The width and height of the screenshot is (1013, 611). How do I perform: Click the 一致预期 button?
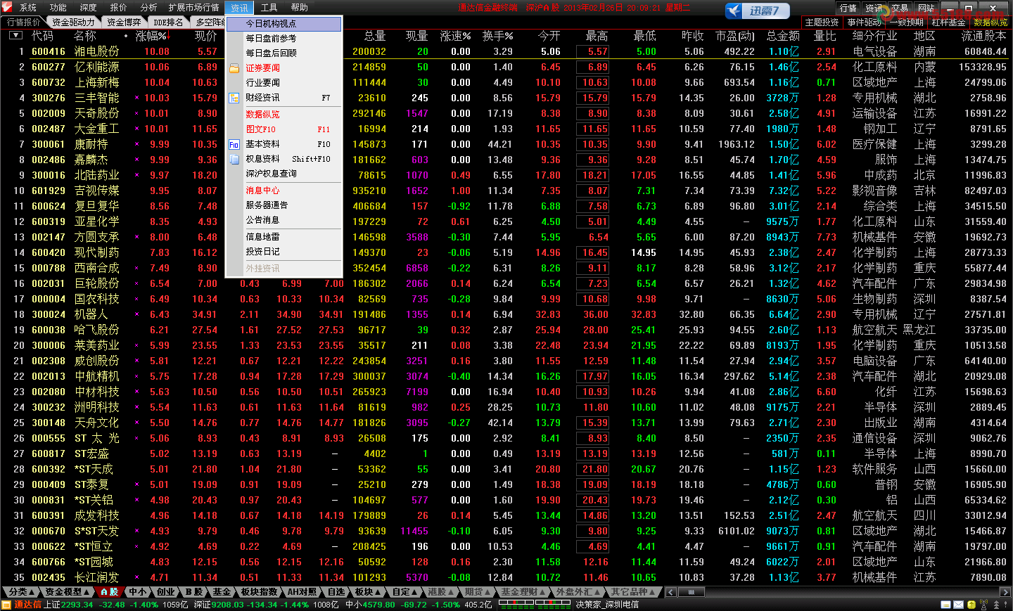coord(906,22)
